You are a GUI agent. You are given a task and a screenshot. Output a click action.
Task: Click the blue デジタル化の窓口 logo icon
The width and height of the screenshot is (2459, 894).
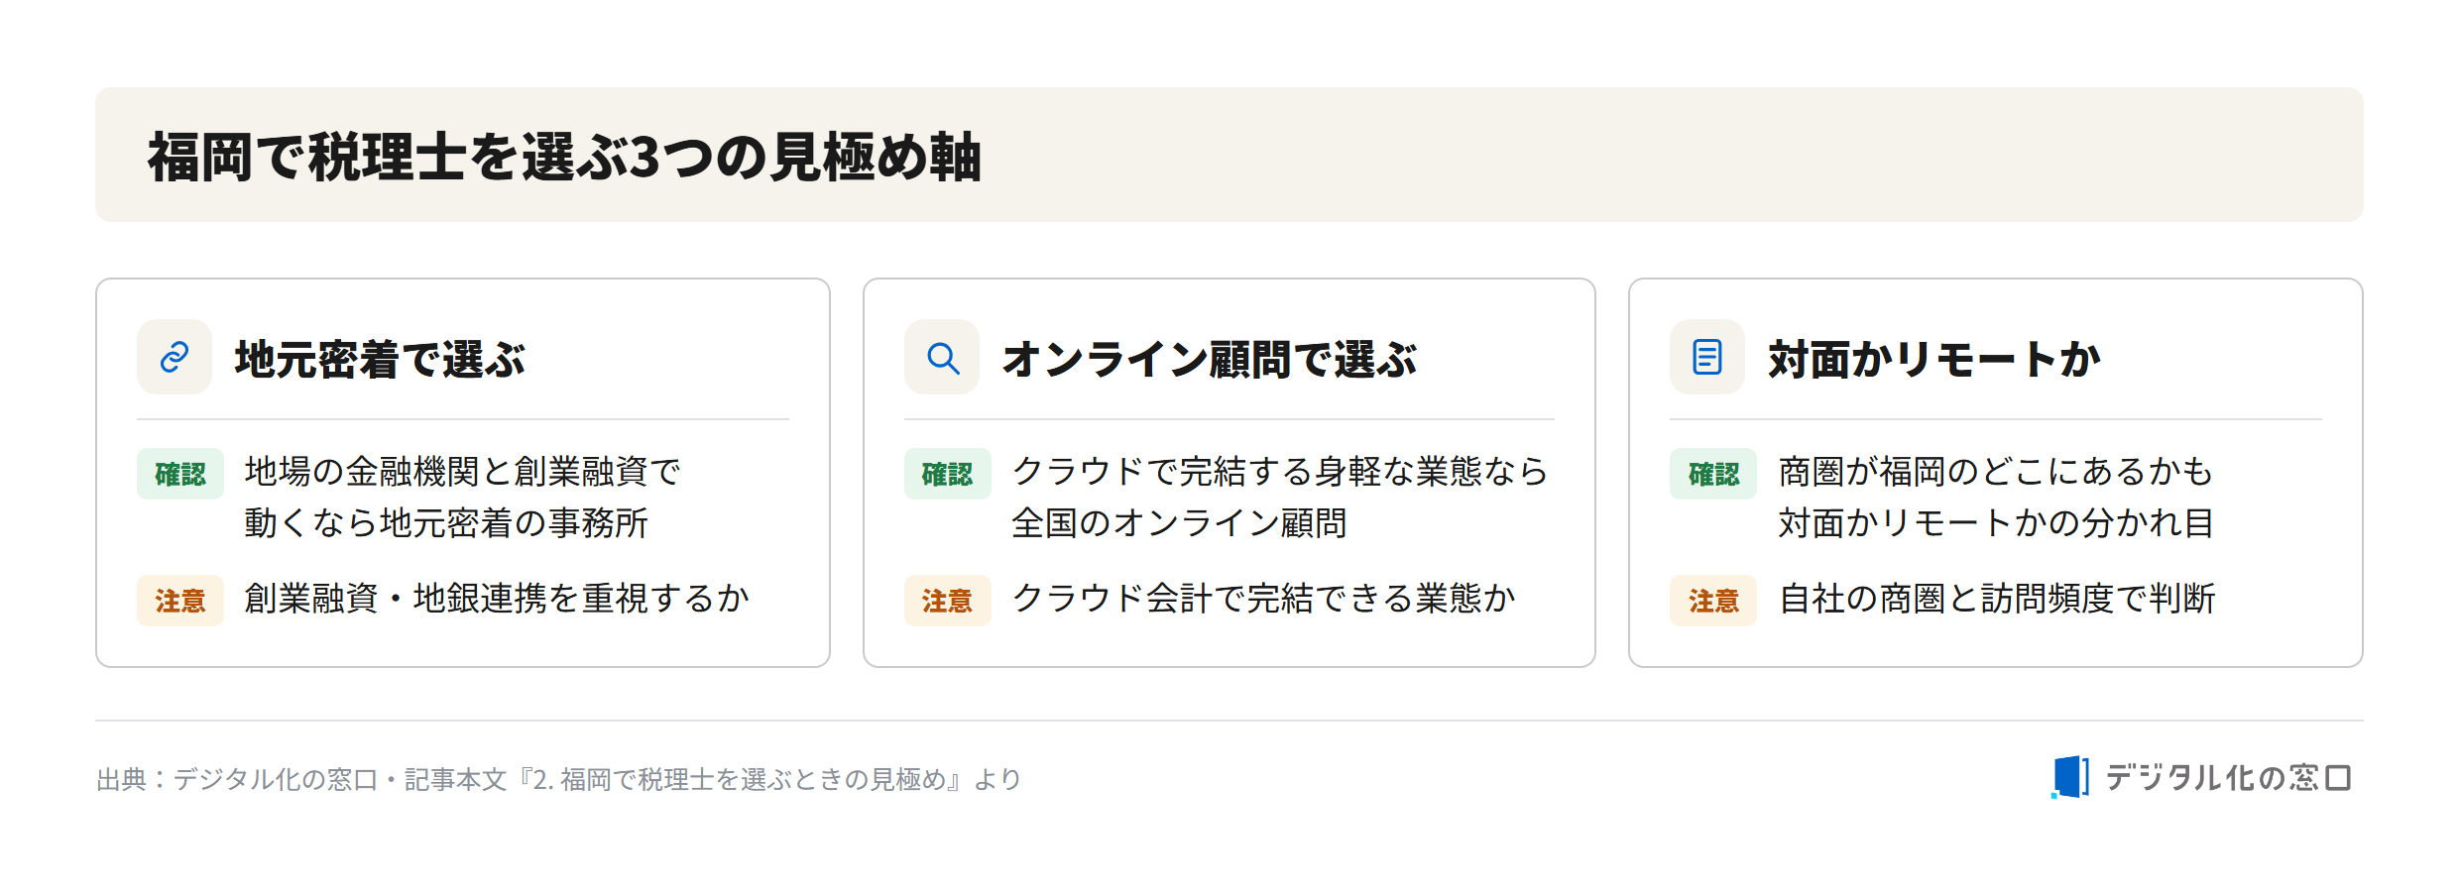tap(2070, 777)
